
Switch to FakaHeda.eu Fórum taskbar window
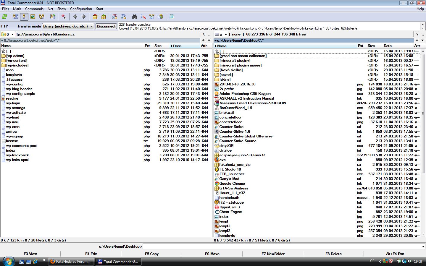tap(71, 262)
